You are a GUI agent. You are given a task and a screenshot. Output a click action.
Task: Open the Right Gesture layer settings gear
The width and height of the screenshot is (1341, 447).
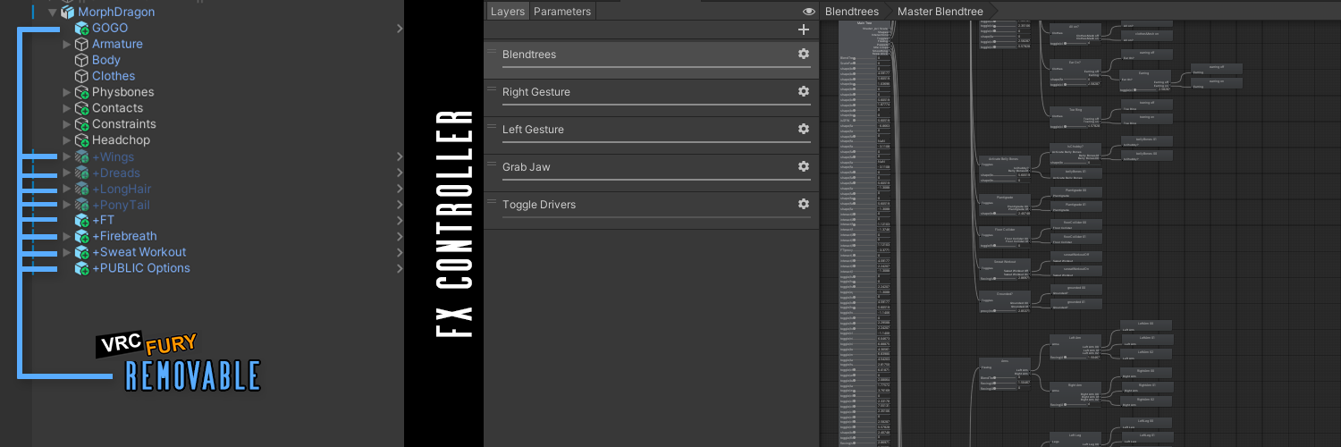(x=803, y=91)
